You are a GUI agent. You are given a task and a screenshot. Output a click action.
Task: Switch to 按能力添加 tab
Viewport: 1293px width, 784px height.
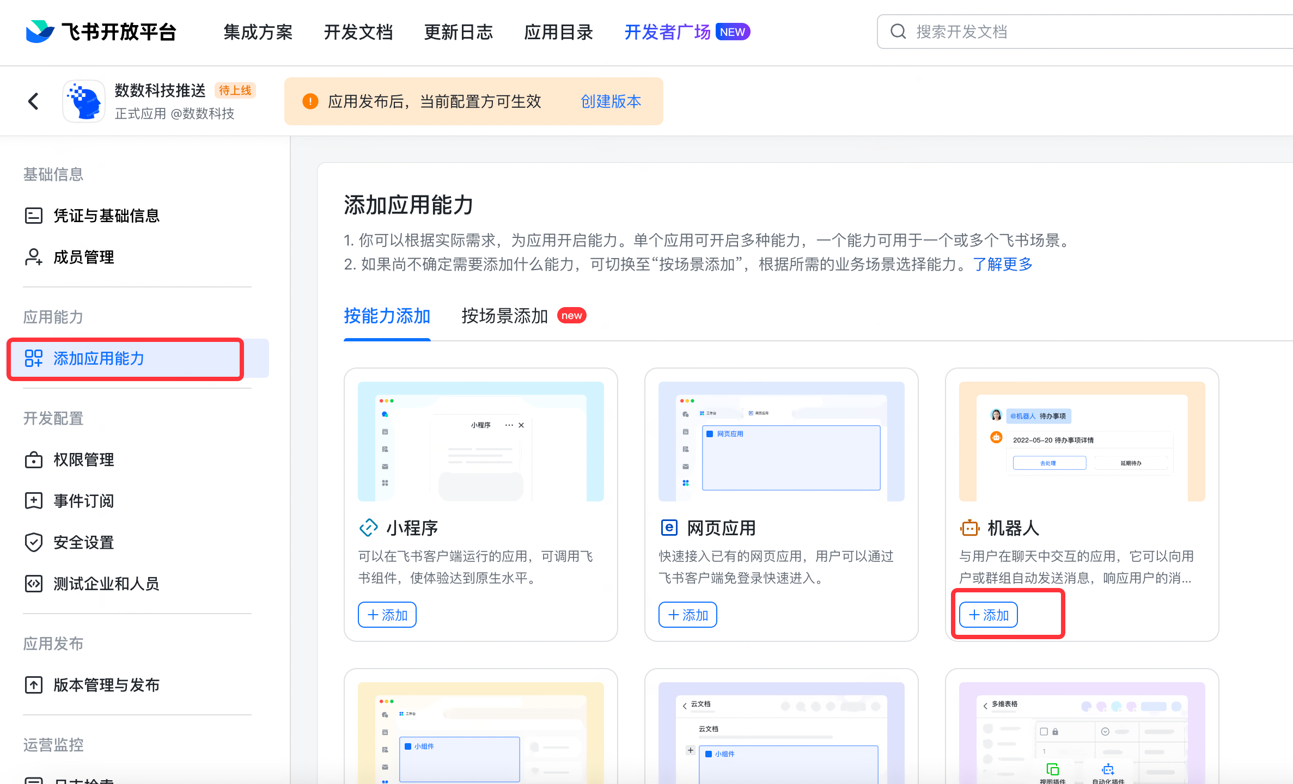coord(387,316)
